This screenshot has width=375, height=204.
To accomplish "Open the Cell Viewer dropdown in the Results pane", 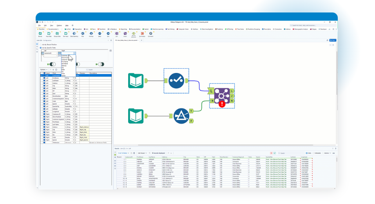I will [142, 153].
